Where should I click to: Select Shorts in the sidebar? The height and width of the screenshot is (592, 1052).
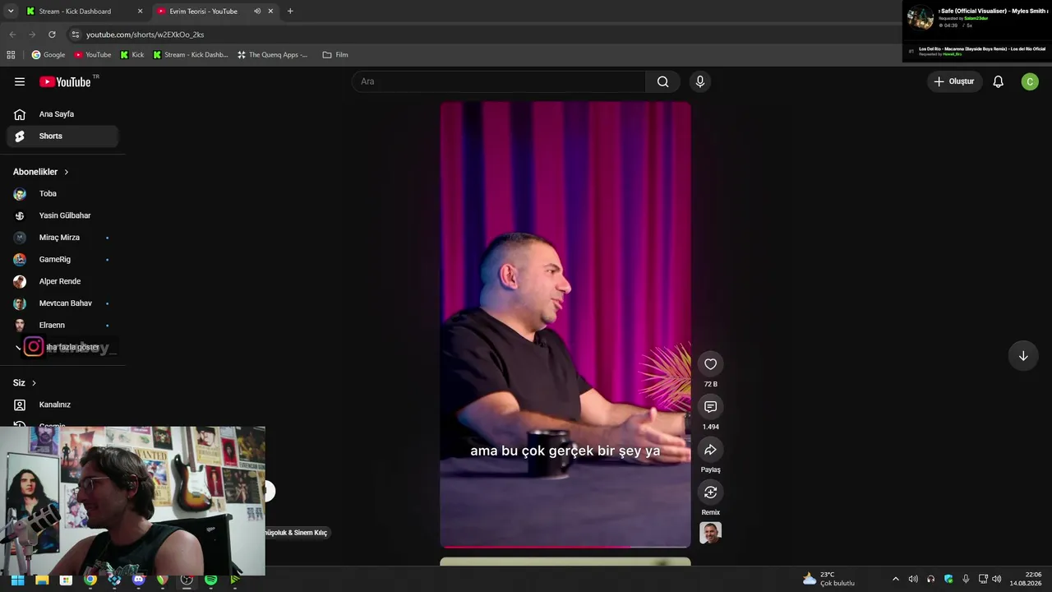tap(62, 136)
